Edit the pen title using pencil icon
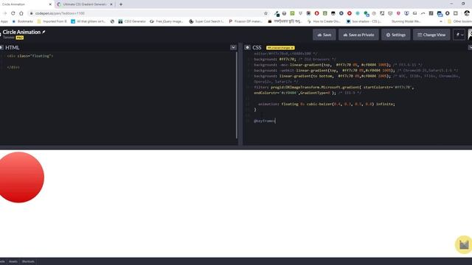 (x=44, y=32)
